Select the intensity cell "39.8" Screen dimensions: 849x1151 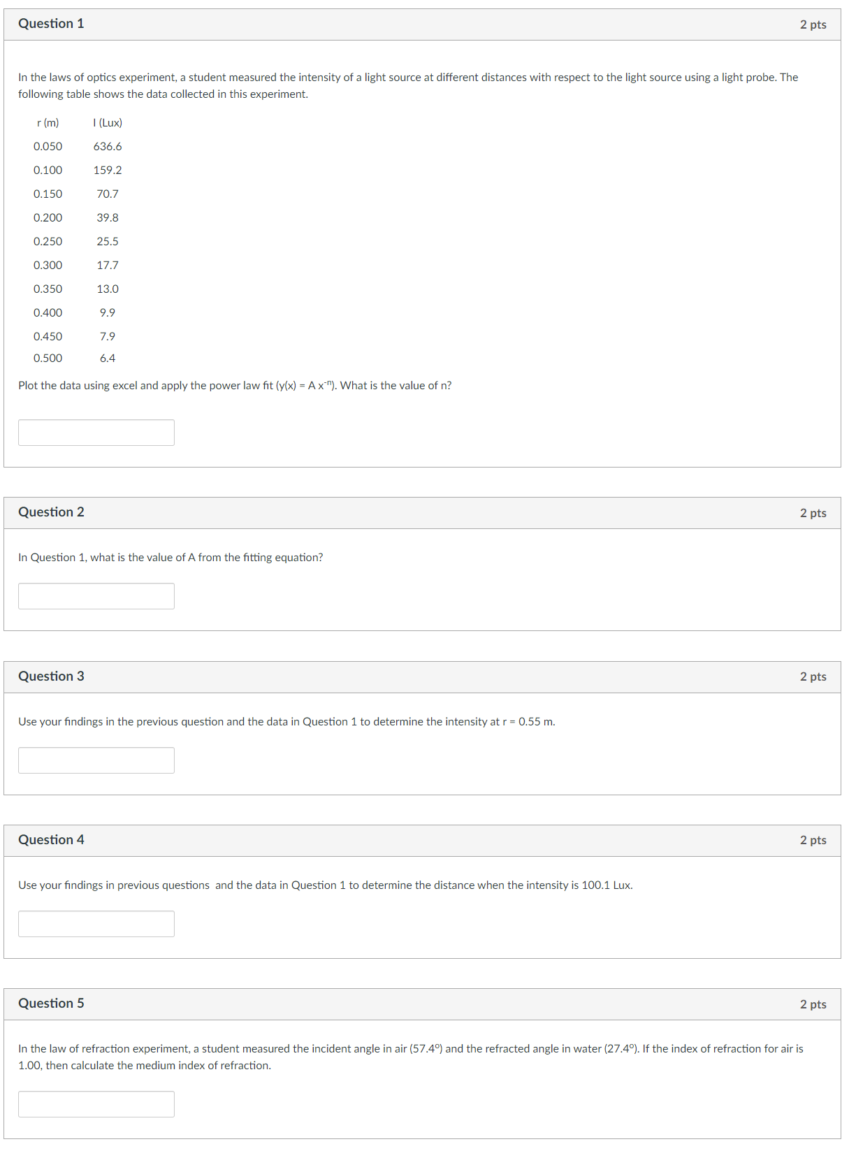click(108, 218)
